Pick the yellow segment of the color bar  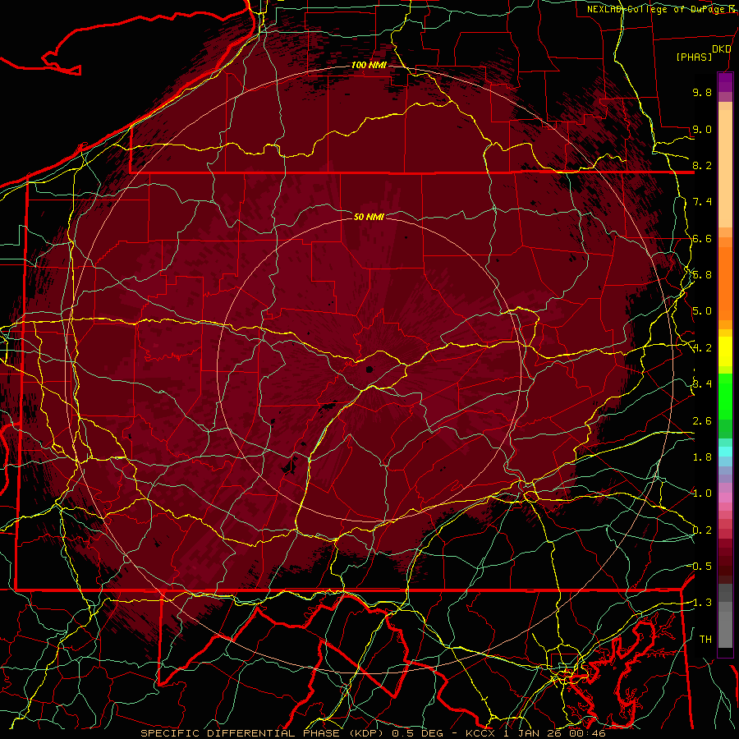tap(725, 351)
